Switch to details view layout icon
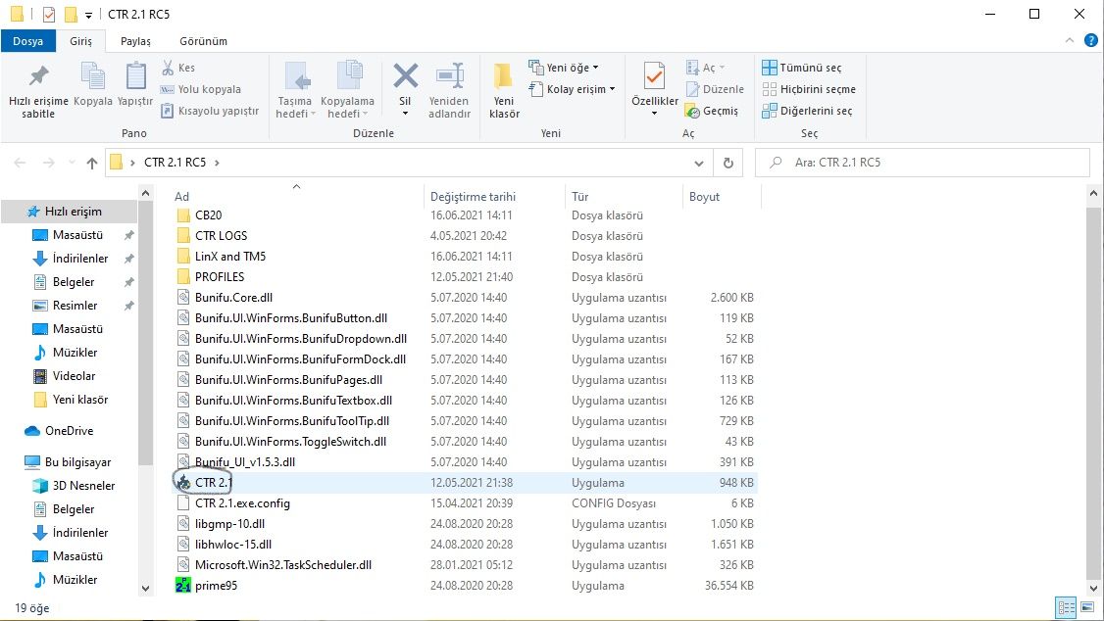 (x=1066, y=607)
